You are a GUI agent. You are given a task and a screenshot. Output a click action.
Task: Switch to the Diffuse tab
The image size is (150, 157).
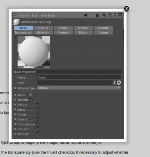(x=43, y=28)
